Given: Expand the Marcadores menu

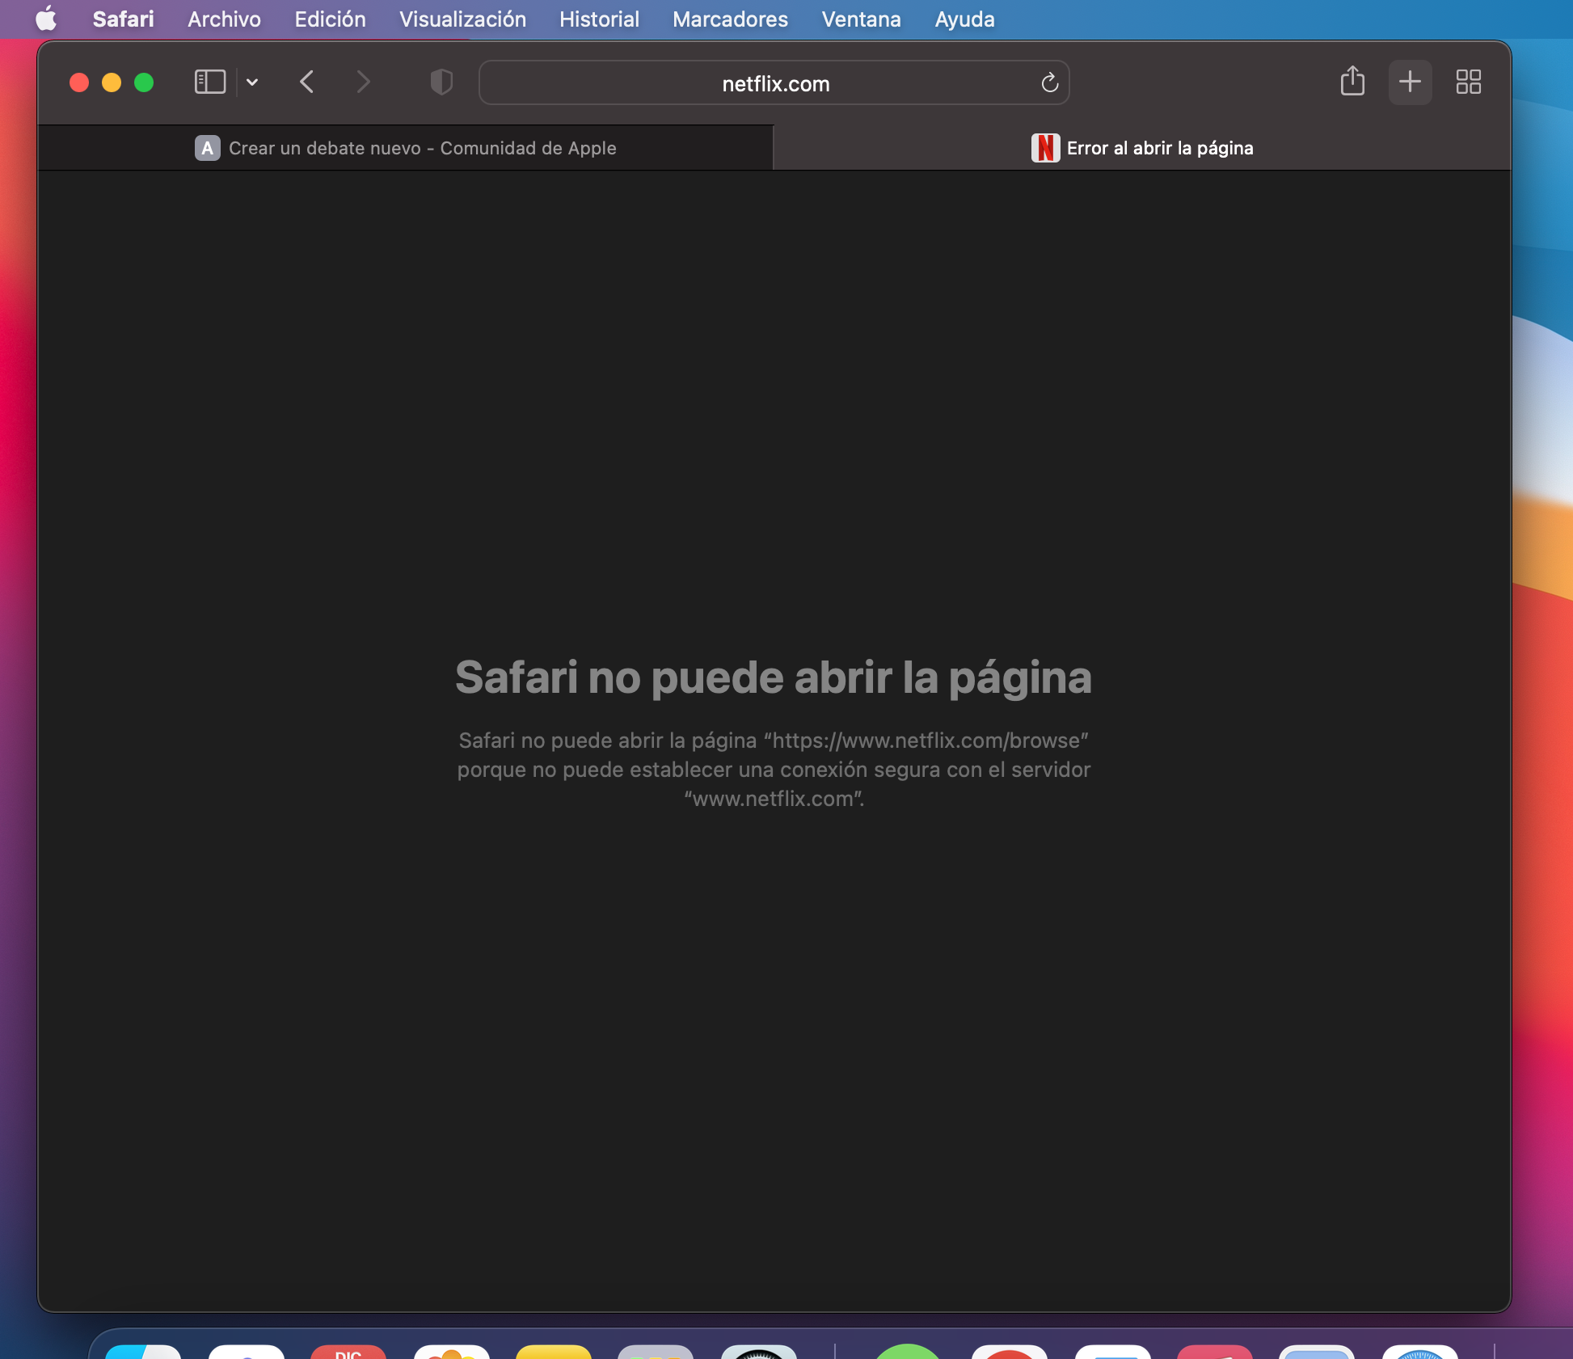Looking at the screenshot, I should pyautogui.click(x=730, y=19).
